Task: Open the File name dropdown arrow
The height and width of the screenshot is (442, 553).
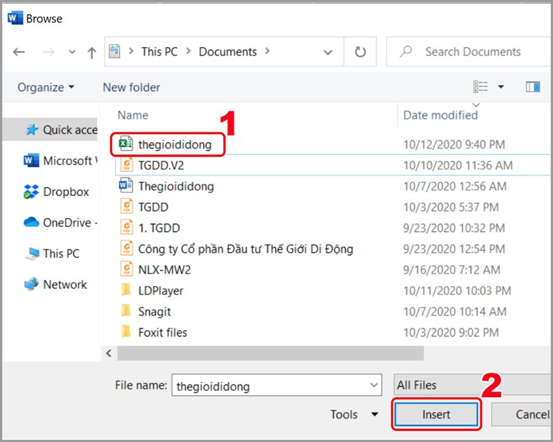Action: (x=374, y=385)
